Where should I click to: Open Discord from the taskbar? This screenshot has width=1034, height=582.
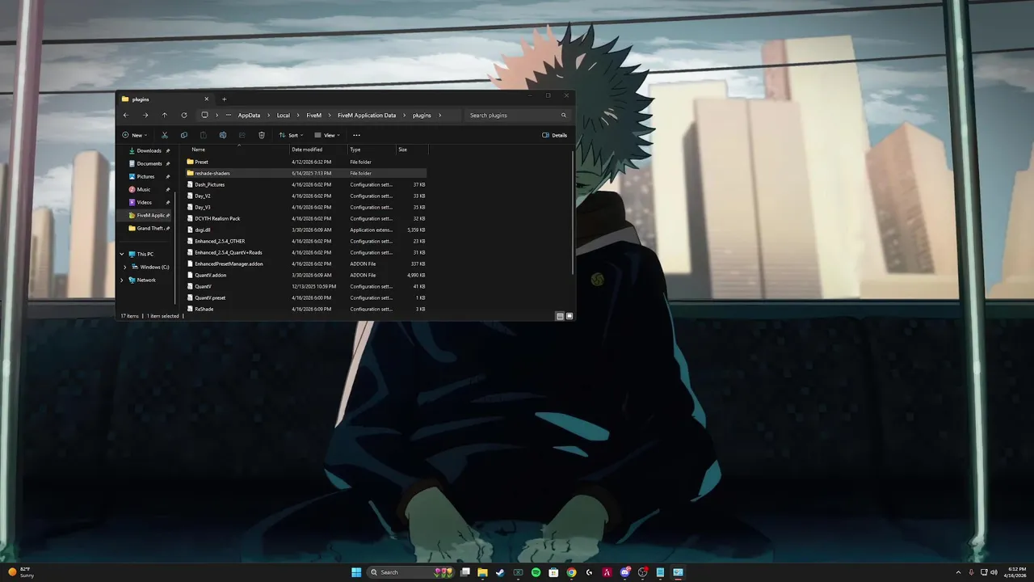pos(624,572)
